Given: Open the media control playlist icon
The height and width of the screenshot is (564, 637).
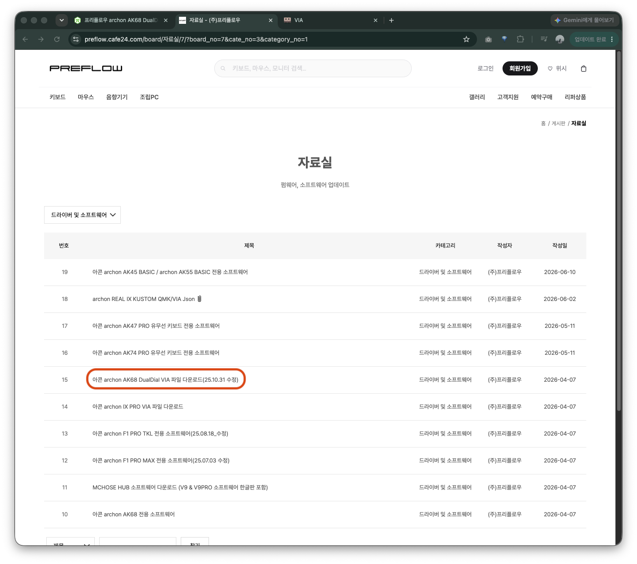Looking at the screenshot, I should pyautogui.click(x=544, y=39).
